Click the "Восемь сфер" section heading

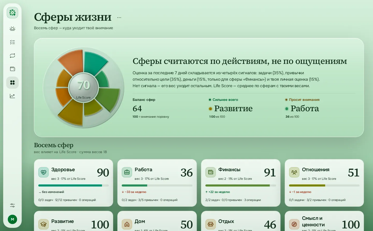[54, 145]
